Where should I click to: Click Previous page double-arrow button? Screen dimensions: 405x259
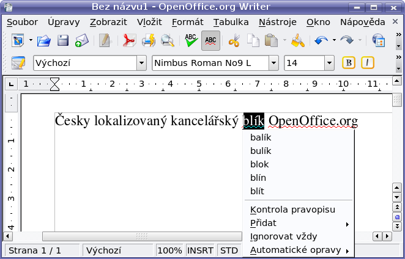[x=396, y=208]
